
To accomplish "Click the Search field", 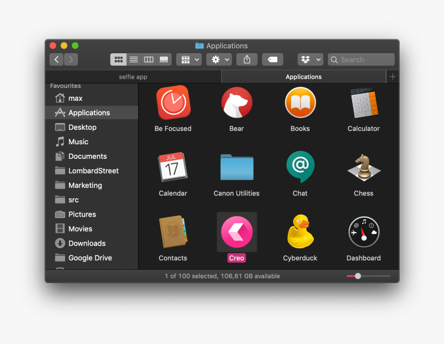I will tap(361, 59).
